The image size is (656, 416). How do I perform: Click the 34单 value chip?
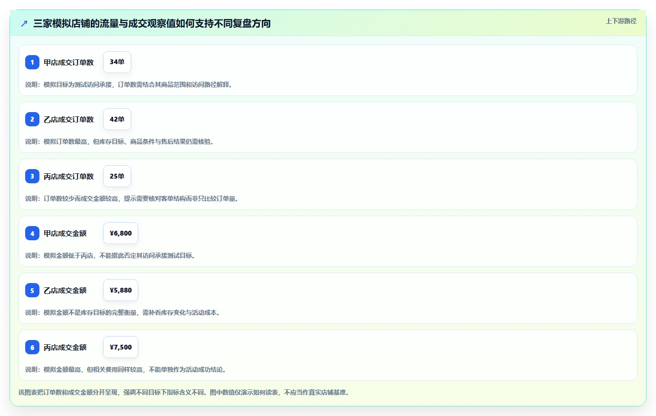(x=117, y=62)
